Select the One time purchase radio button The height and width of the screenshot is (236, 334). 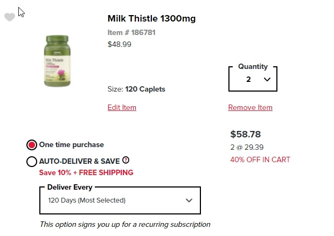click(32, 145)
